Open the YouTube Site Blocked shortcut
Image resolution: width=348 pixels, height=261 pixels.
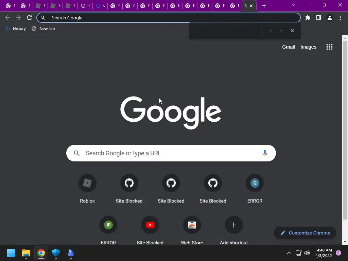pos(150,230)
